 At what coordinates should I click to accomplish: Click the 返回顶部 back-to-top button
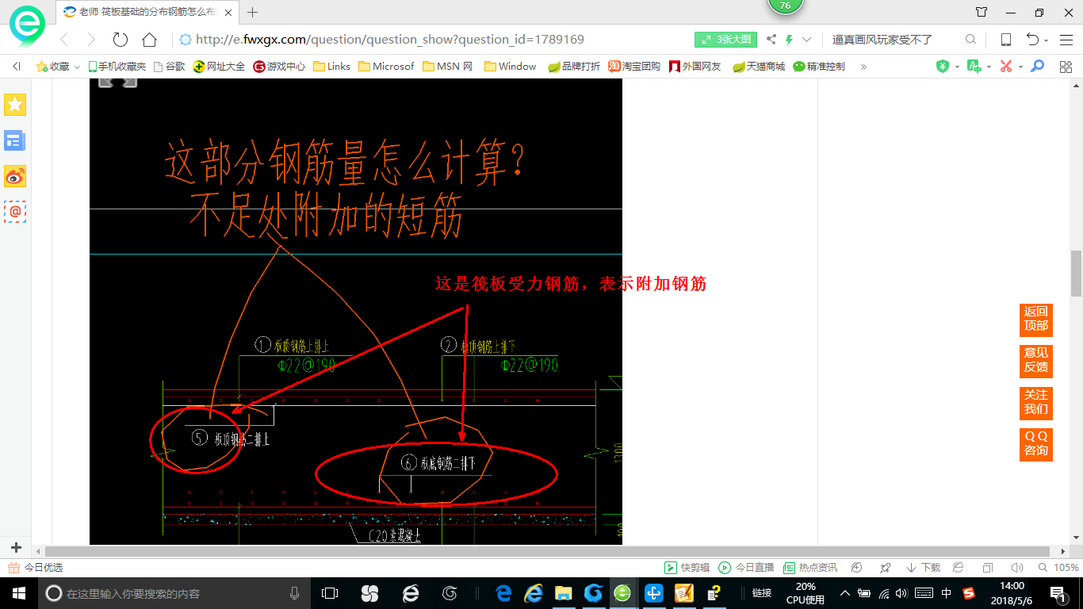(1035, 319)
